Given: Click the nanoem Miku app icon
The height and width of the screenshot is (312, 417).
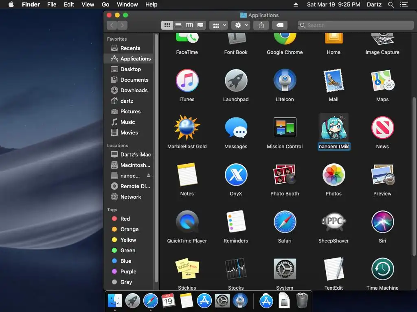Looking at the screenshot, I should click(x=334, y=127).
